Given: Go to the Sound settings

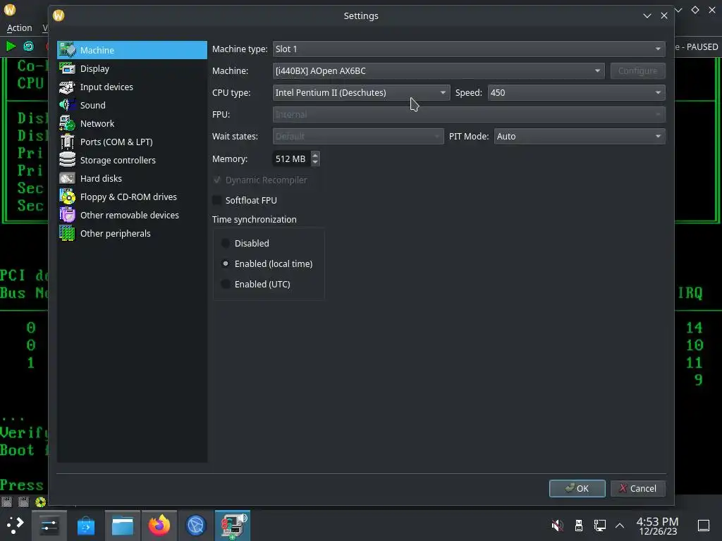Looking at the screenshot, I should pos(132,106).
